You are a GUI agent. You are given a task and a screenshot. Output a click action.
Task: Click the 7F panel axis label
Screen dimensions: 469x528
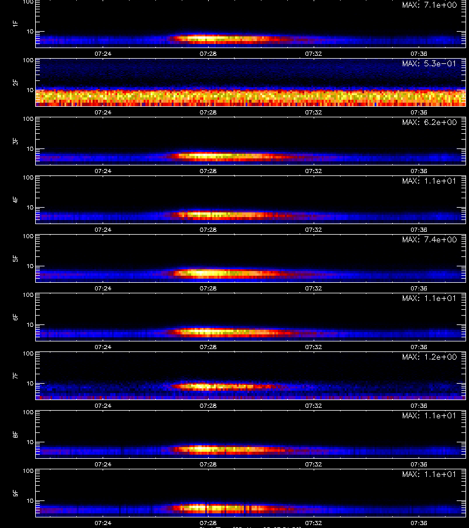[x=15, y=376]
